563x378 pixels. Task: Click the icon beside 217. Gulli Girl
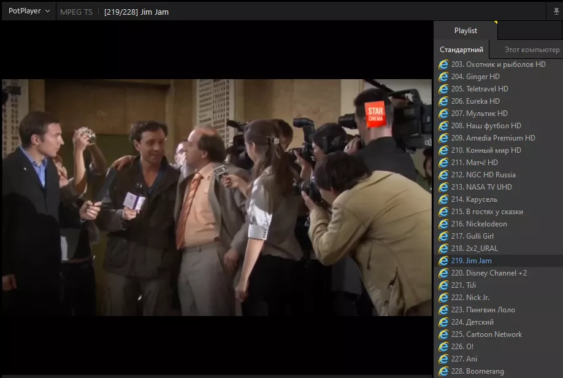tap(443, 236)
